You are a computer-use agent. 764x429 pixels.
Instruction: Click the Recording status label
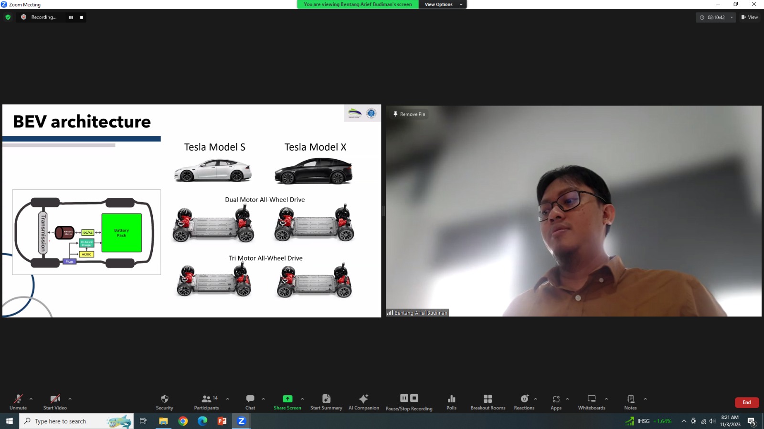(43, 17)
